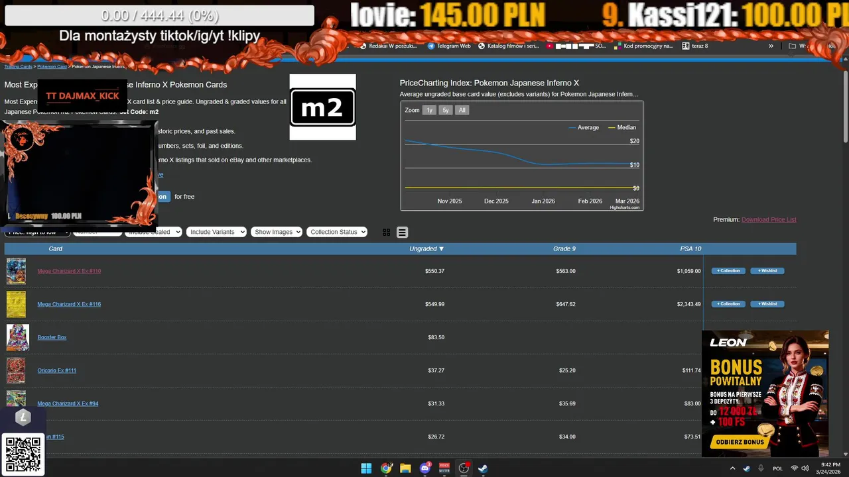The width and height of the screenshot is (849, 477).
Task: Open the Oricorio Ex #111 card thumbnail
Action: pos(16,370)
